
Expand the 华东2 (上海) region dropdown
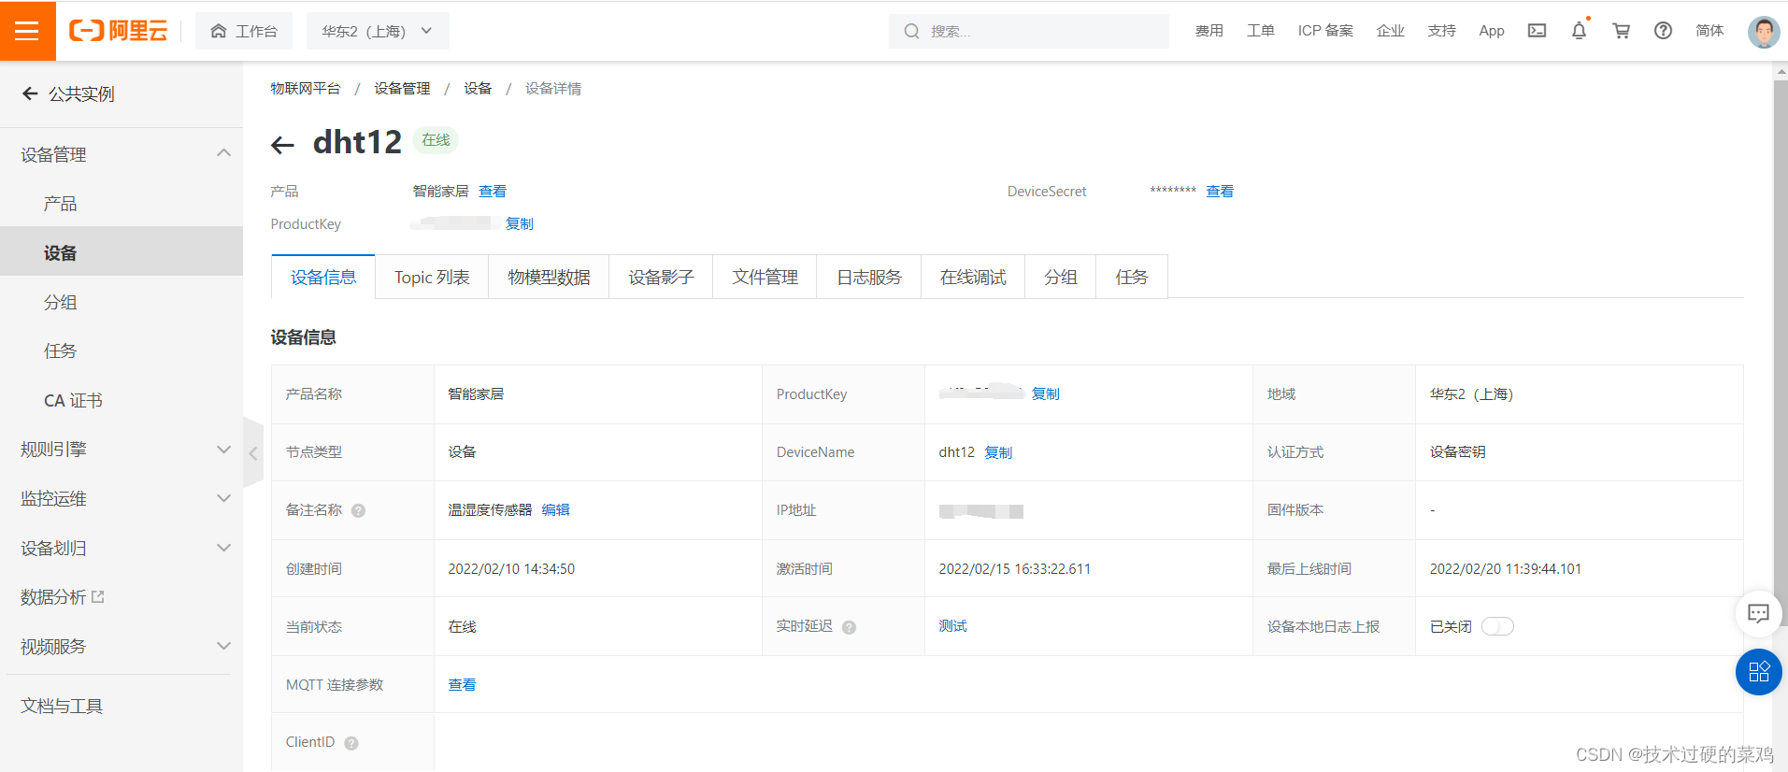[x=378, y=31]
